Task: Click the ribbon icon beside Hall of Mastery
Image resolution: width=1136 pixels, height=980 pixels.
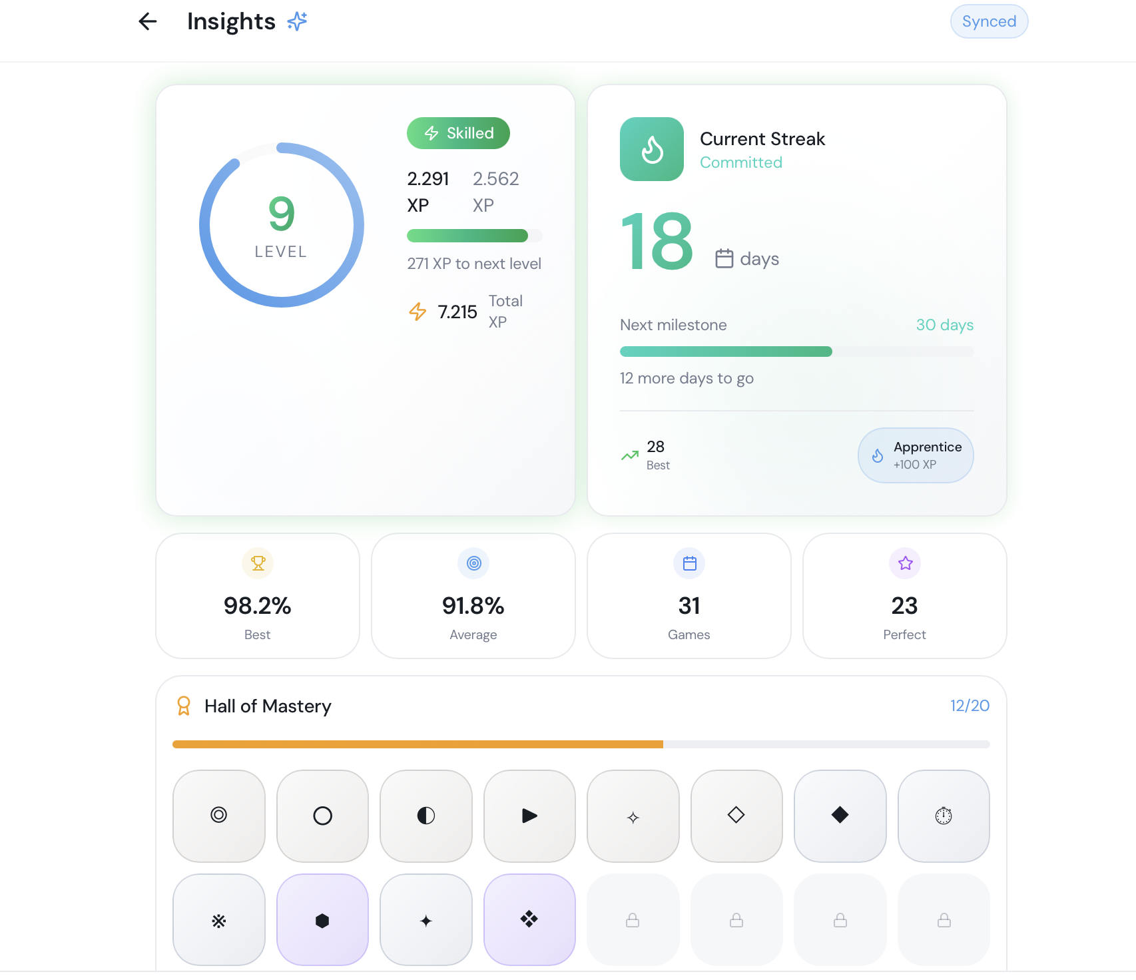Action: point(184,706)
